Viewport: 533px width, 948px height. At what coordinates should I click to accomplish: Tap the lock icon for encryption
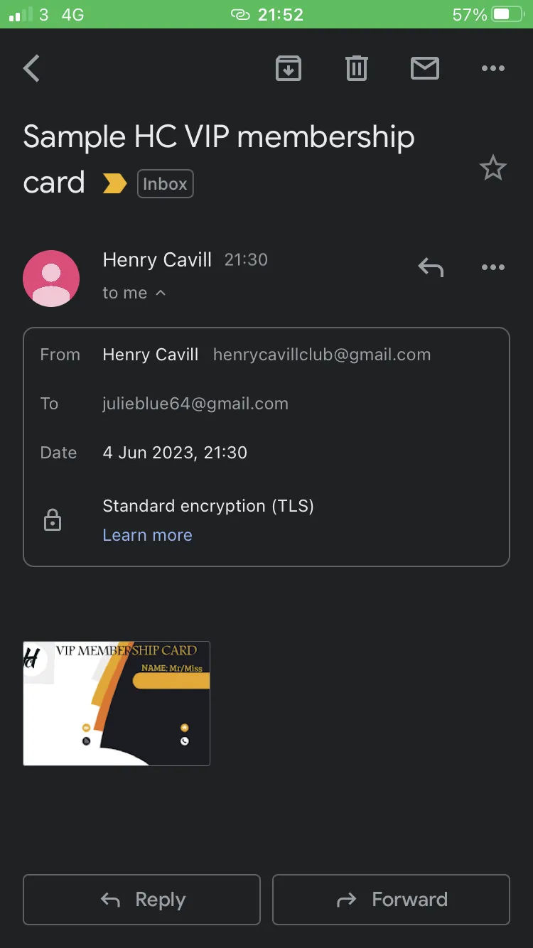[53, 520]
